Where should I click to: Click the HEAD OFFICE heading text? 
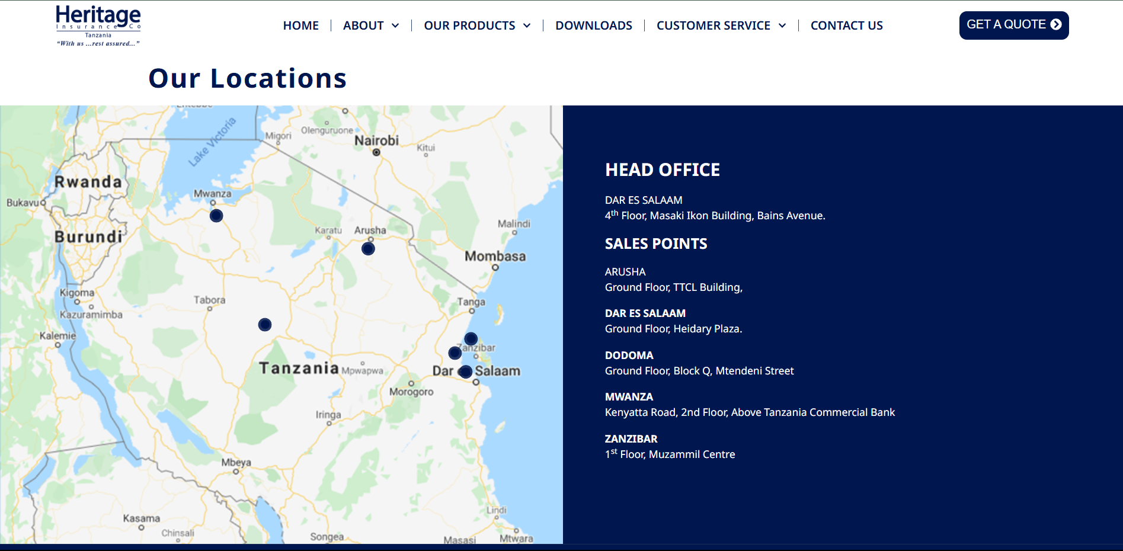tap(662, 170)
